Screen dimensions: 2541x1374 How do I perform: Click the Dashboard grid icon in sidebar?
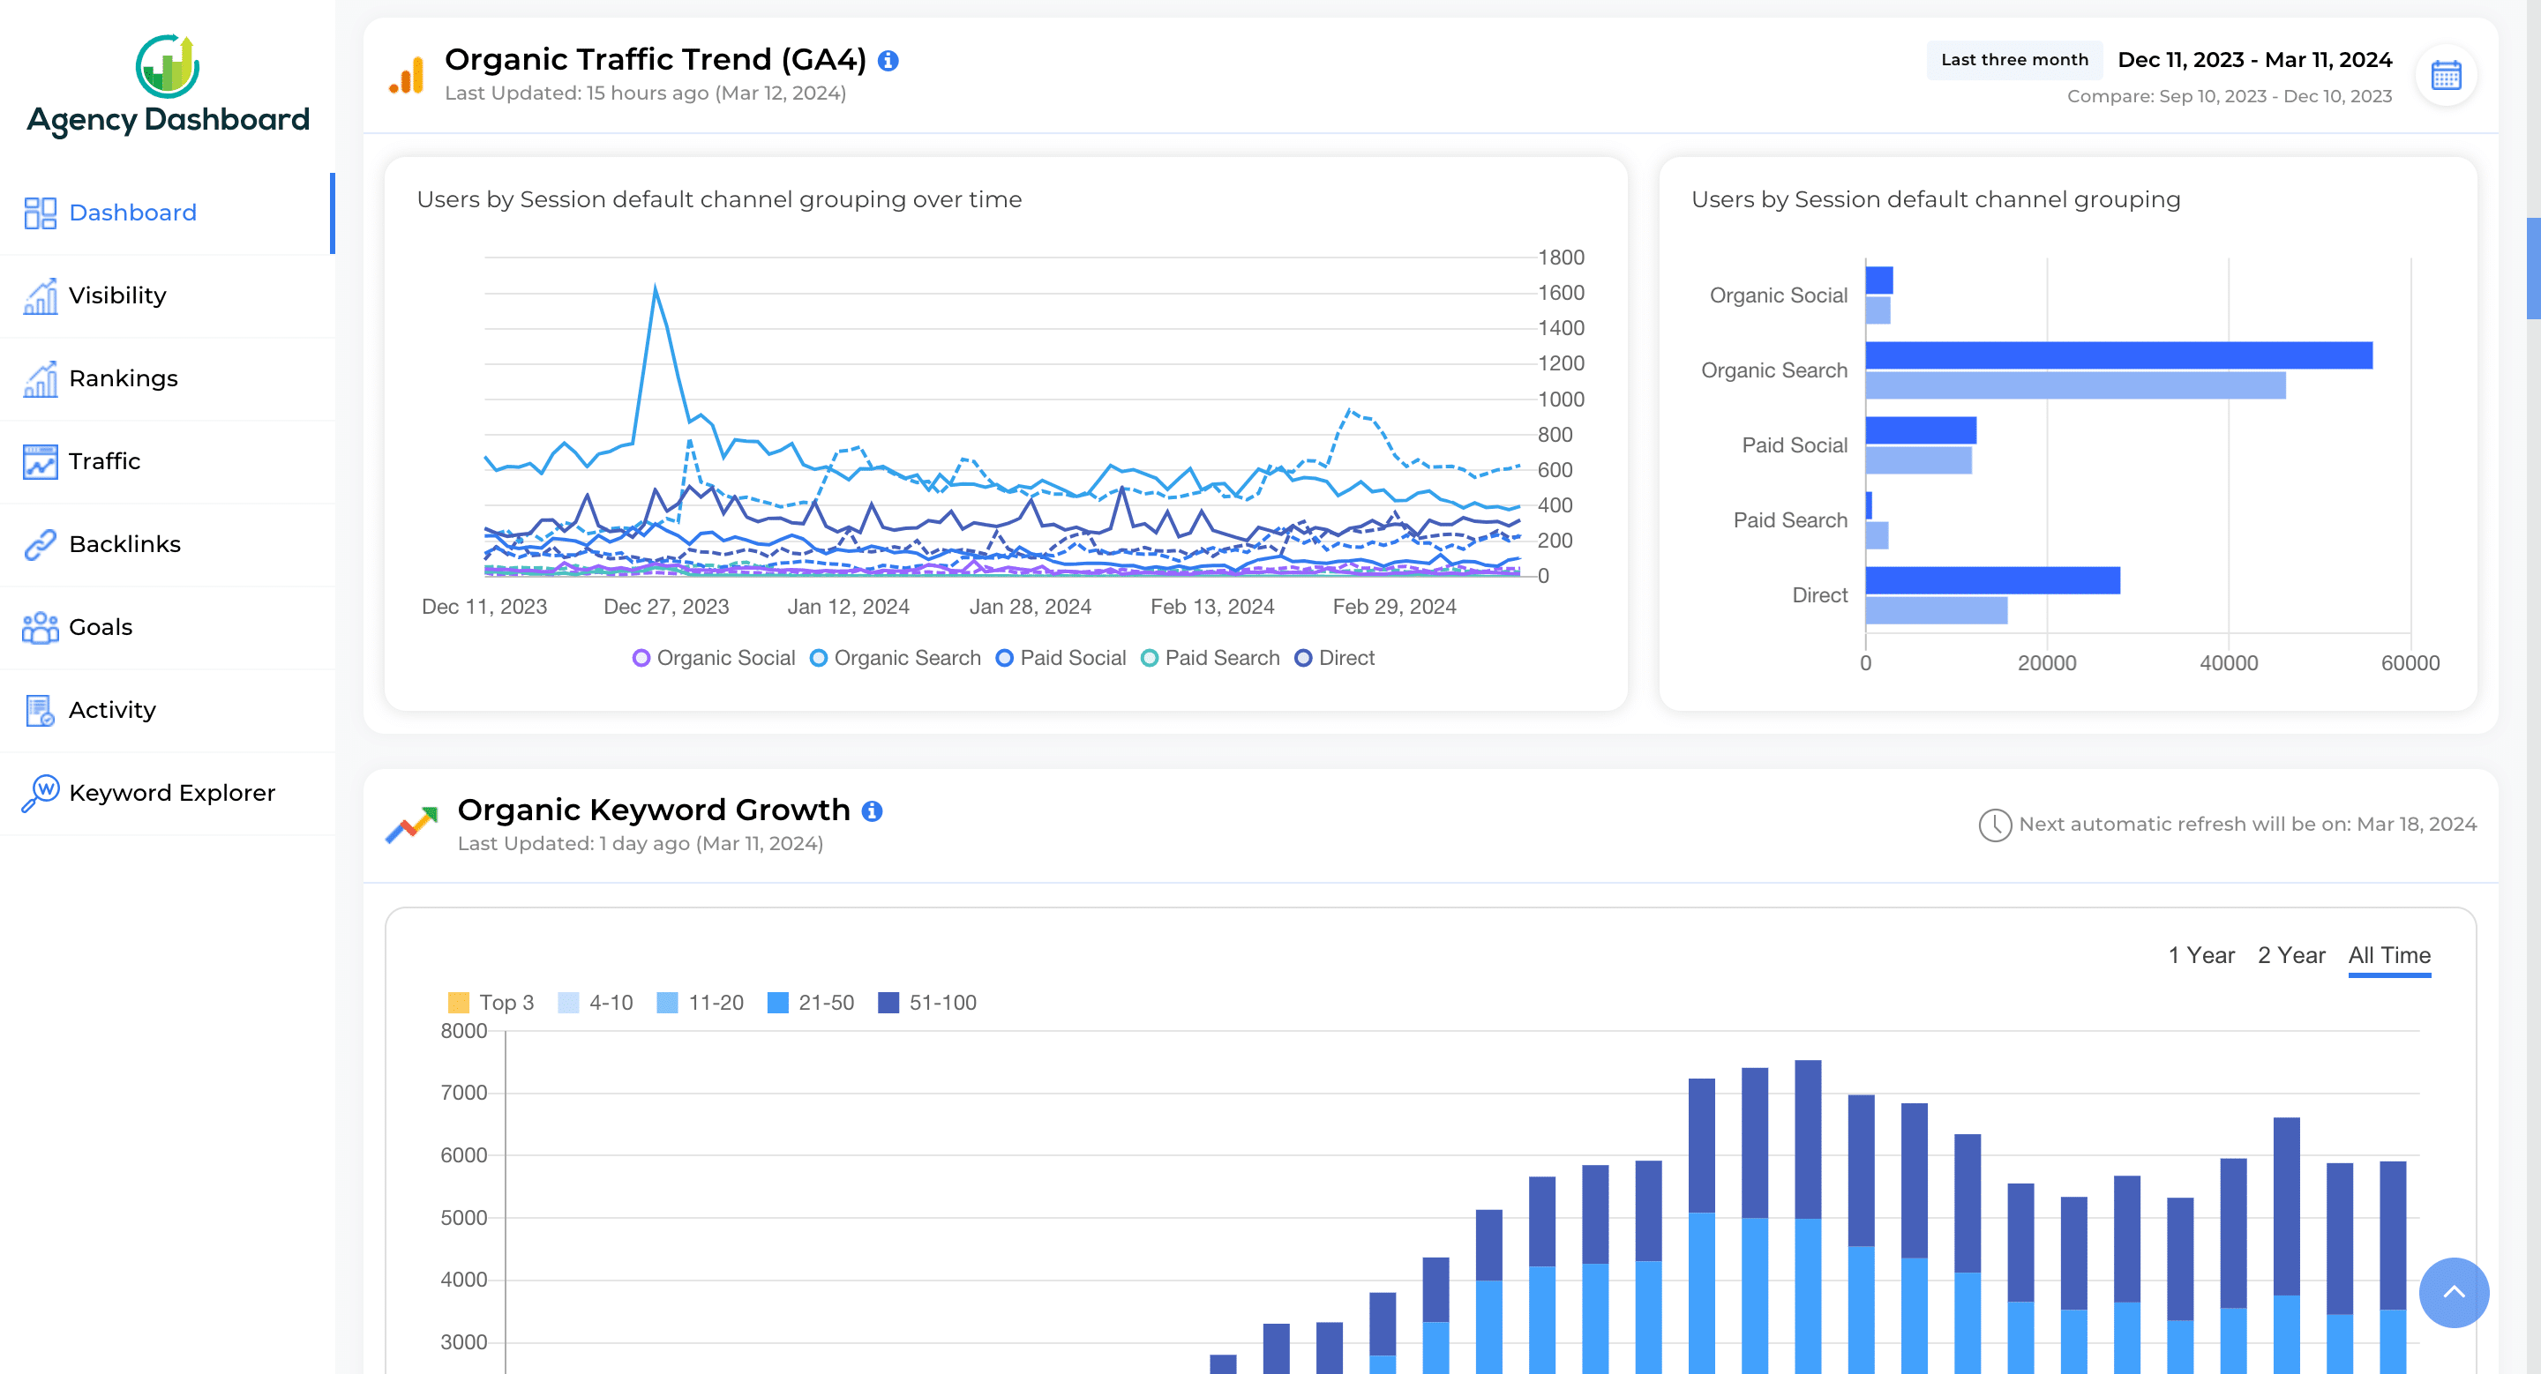pos(41,213)
